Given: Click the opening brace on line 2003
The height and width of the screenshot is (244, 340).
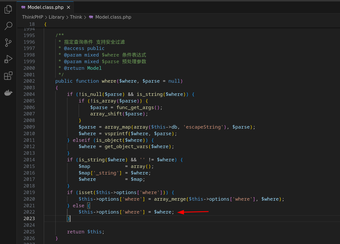Looking at the screenshot, I should pyautogui.click(x=57, y=88).
